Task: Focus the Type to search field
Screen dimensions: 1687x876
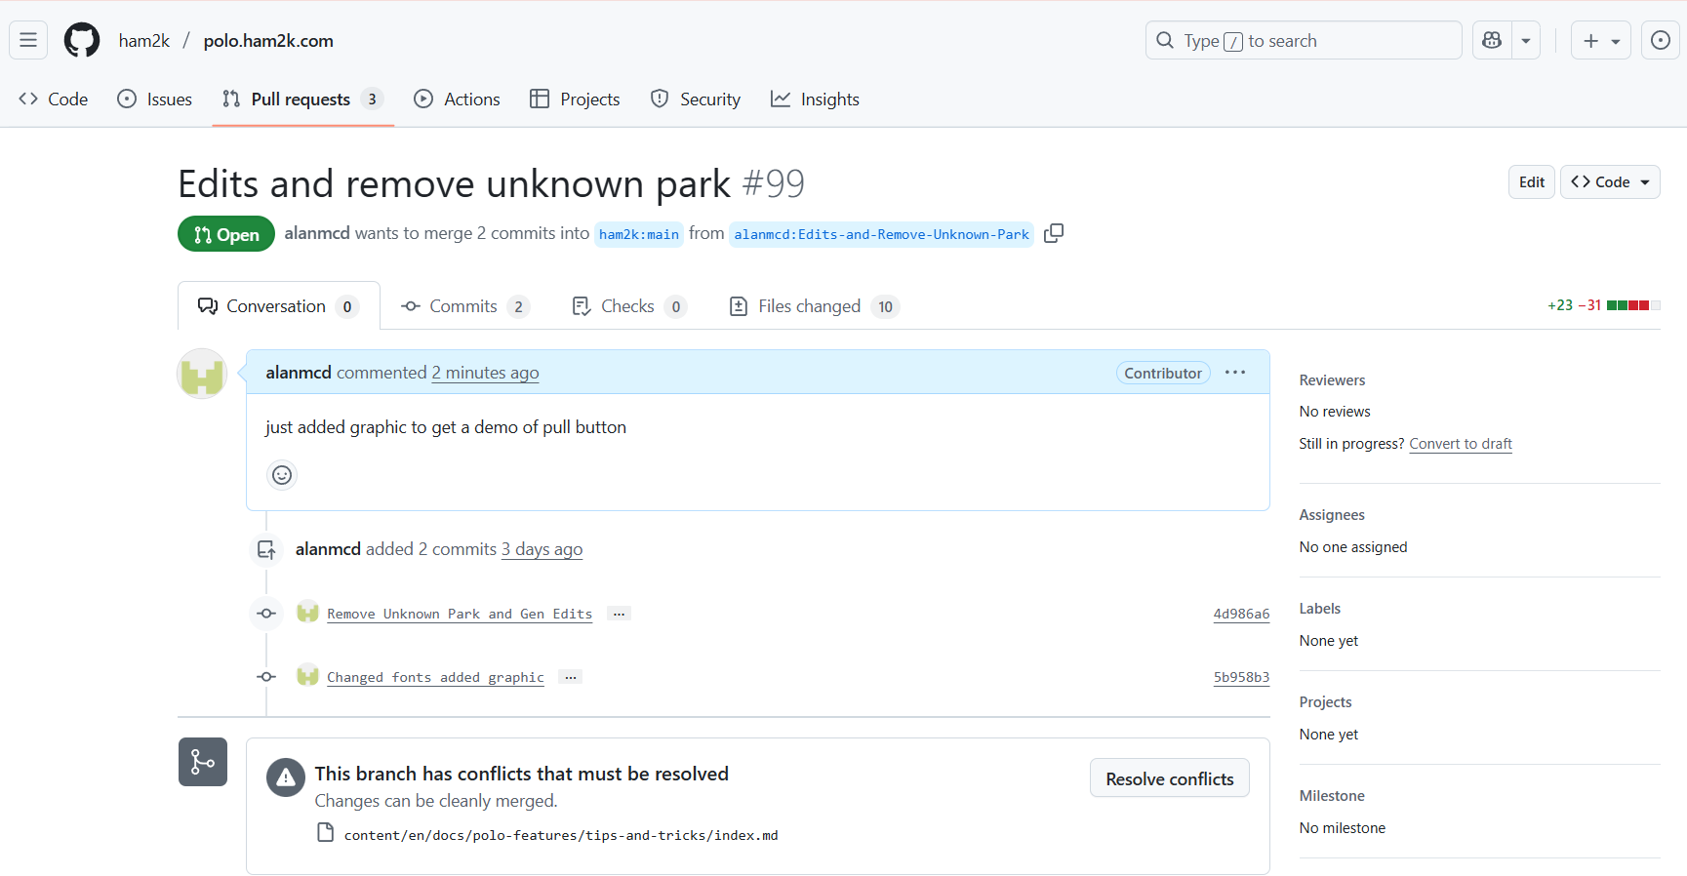Action: [1303, 40]
